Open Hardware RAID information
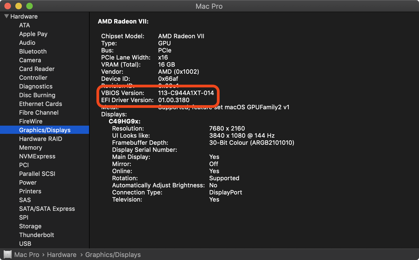 41,139
